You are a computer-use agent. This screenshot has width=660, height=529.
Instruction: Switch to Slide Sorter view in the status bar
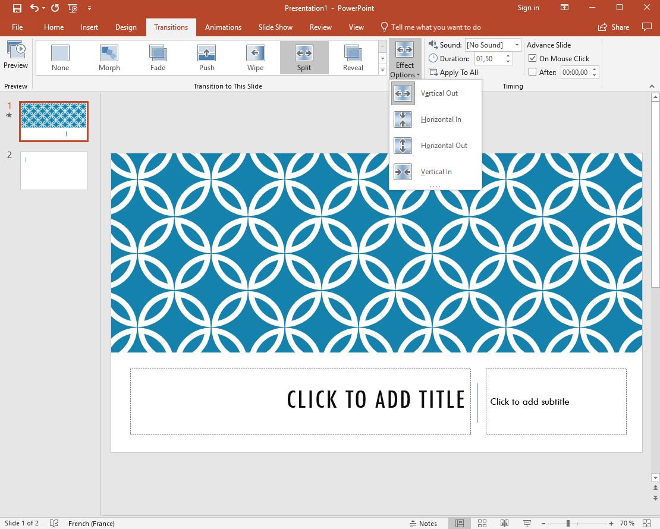point(482,523)
